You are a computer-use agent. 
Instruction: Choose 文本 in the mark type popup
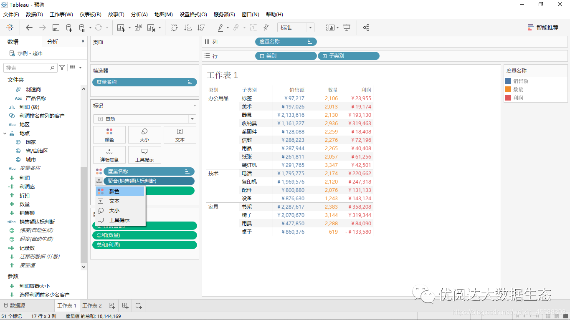[x=120, y=201]
